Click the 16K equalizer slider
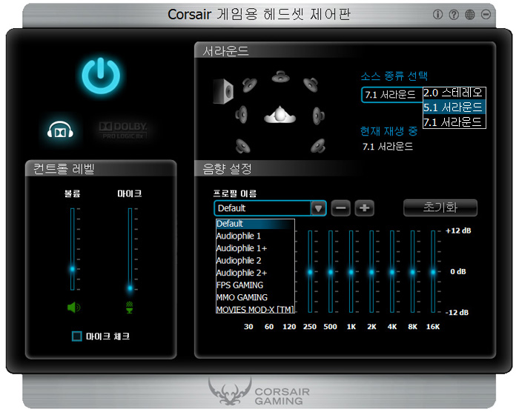Viewport: 519px width, 415px height. point(433,273)
